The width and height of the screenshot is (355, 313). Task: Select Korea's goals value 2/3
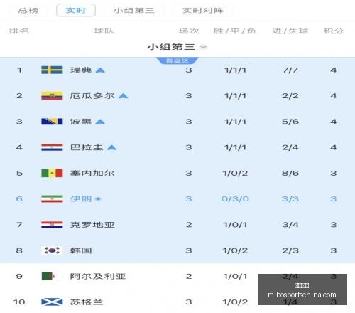tap(290, 250)
